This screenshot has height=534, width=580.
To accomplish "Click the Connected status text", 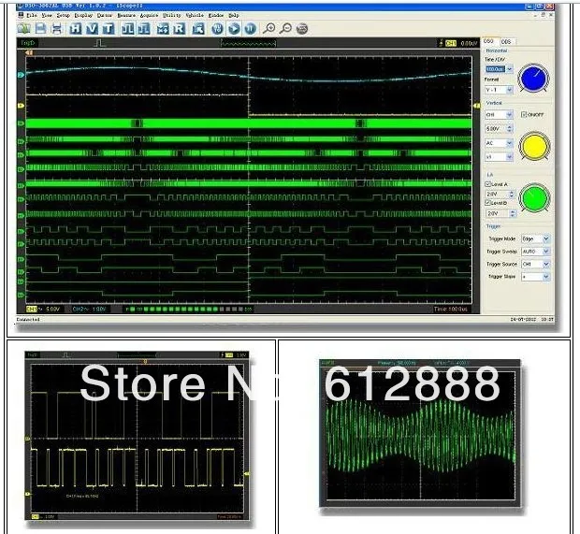I will [28, 319].
